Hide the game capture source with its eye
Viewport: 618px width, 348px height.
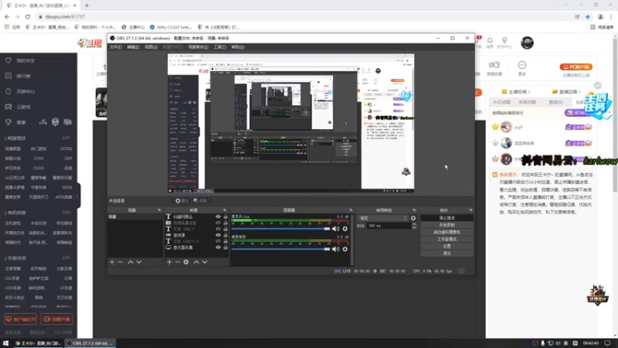pos(218,235)
